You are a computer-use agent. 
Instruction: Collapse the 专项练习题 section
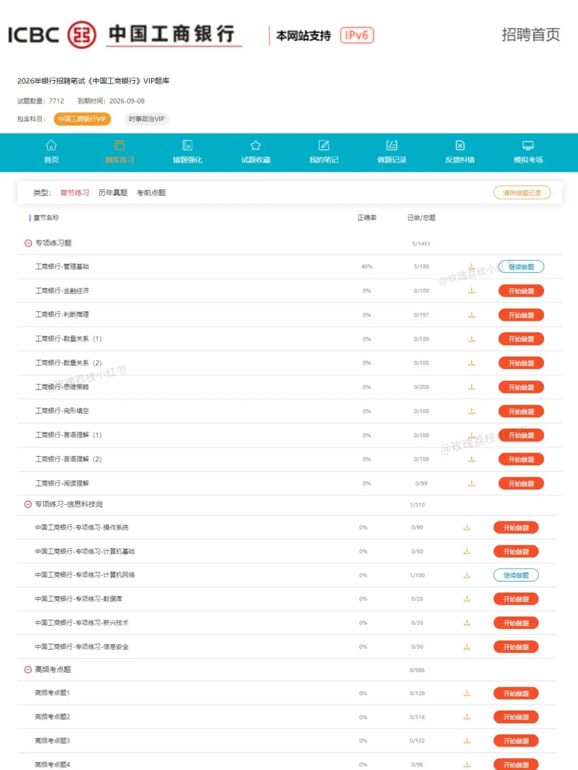[x=28, y=243]
